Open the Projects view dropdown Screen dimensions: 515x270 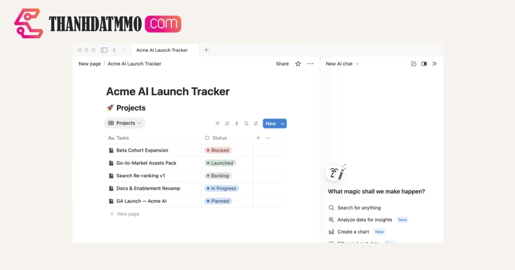(x=125, y=123)
